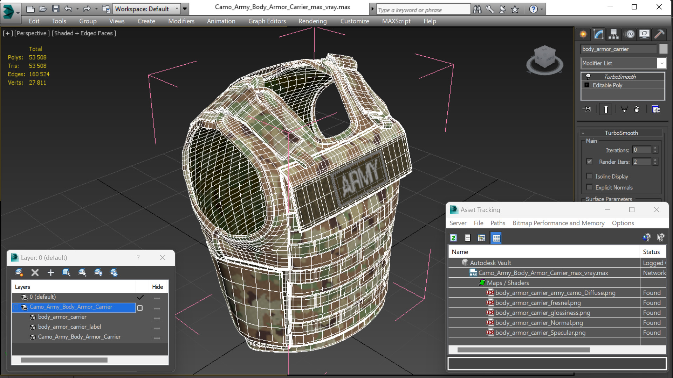Viewport: 673px width, 378px height.
Task: Toggle the Render Iters checkbox
Action: point(589,161)
